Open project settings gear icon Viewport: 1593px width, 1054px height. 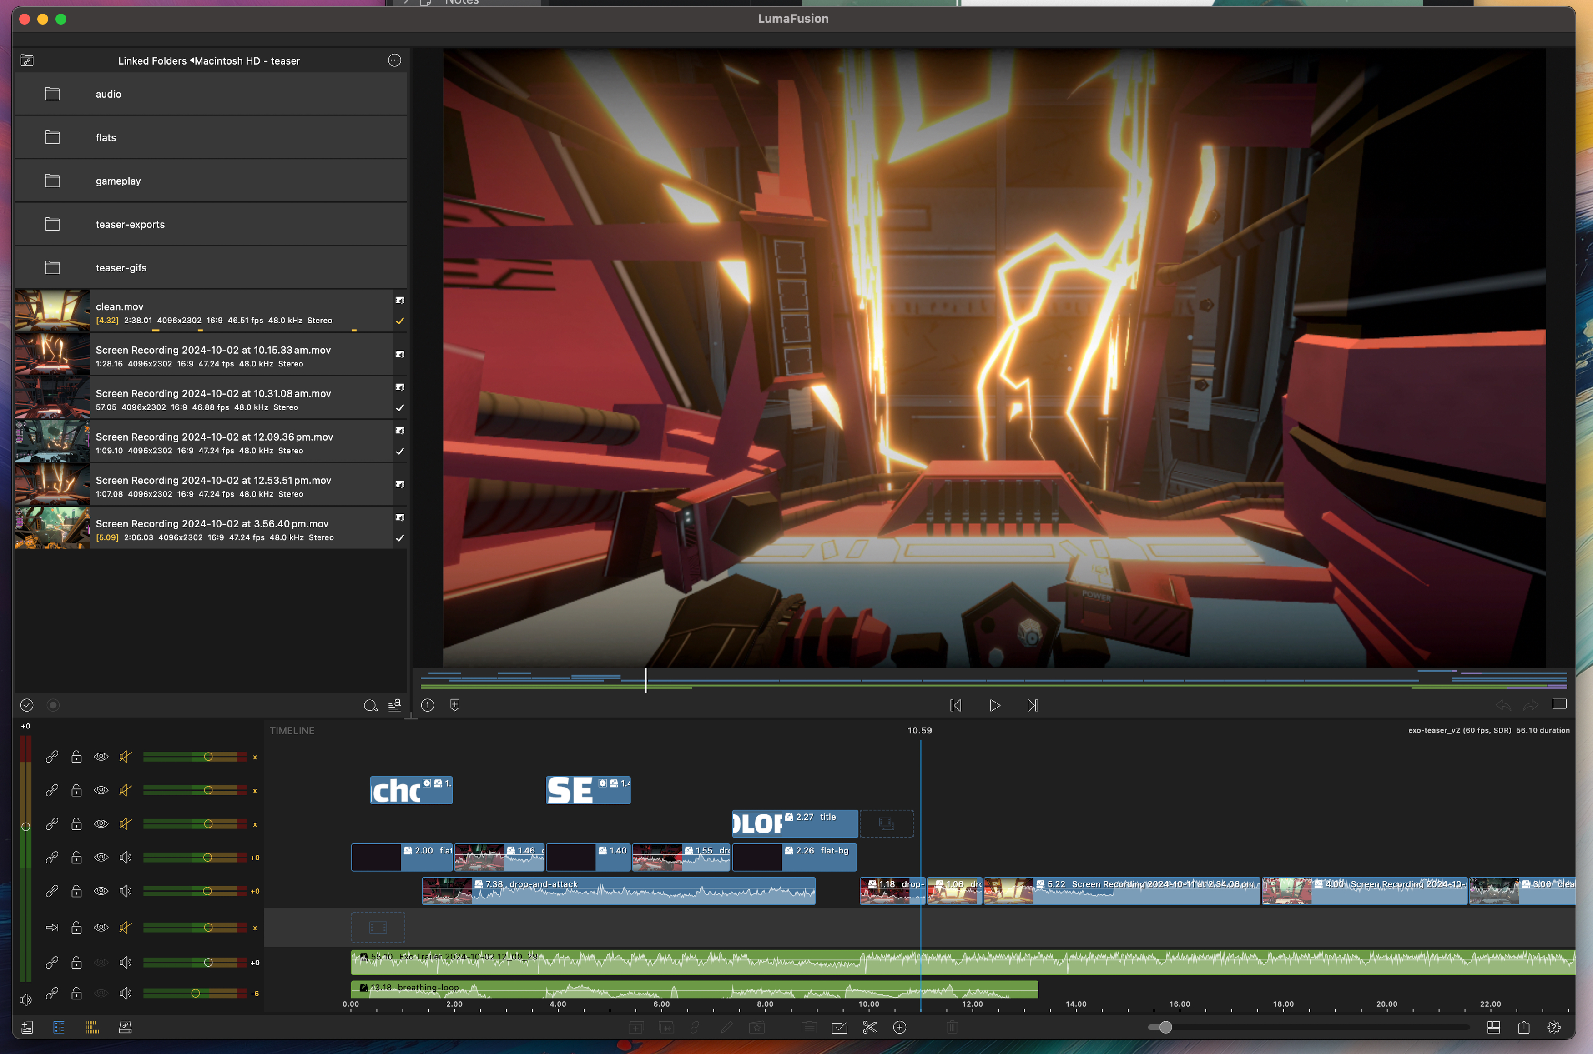(1553, 1027)
